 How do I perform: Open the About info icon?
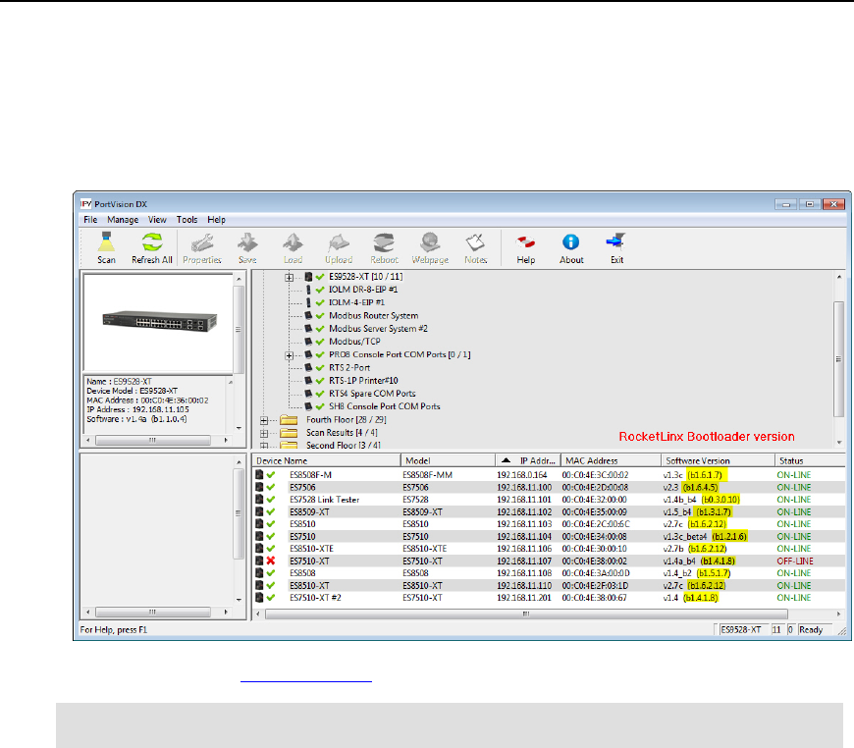point(571,248)
